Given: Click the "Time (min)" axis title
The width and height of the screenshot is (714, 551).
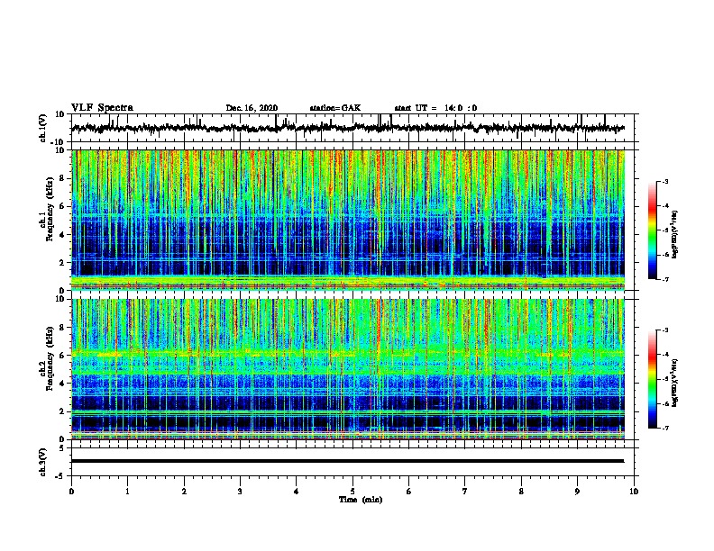Looking at the screenshot, I should [x=361, y=500].
